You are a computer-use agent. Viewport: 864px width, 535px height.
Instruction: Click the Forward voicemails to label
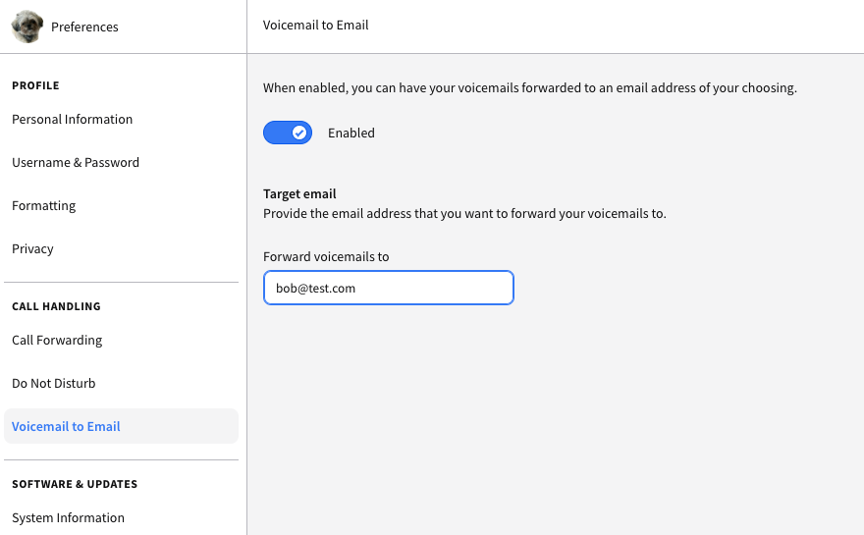tap(326, 257)
